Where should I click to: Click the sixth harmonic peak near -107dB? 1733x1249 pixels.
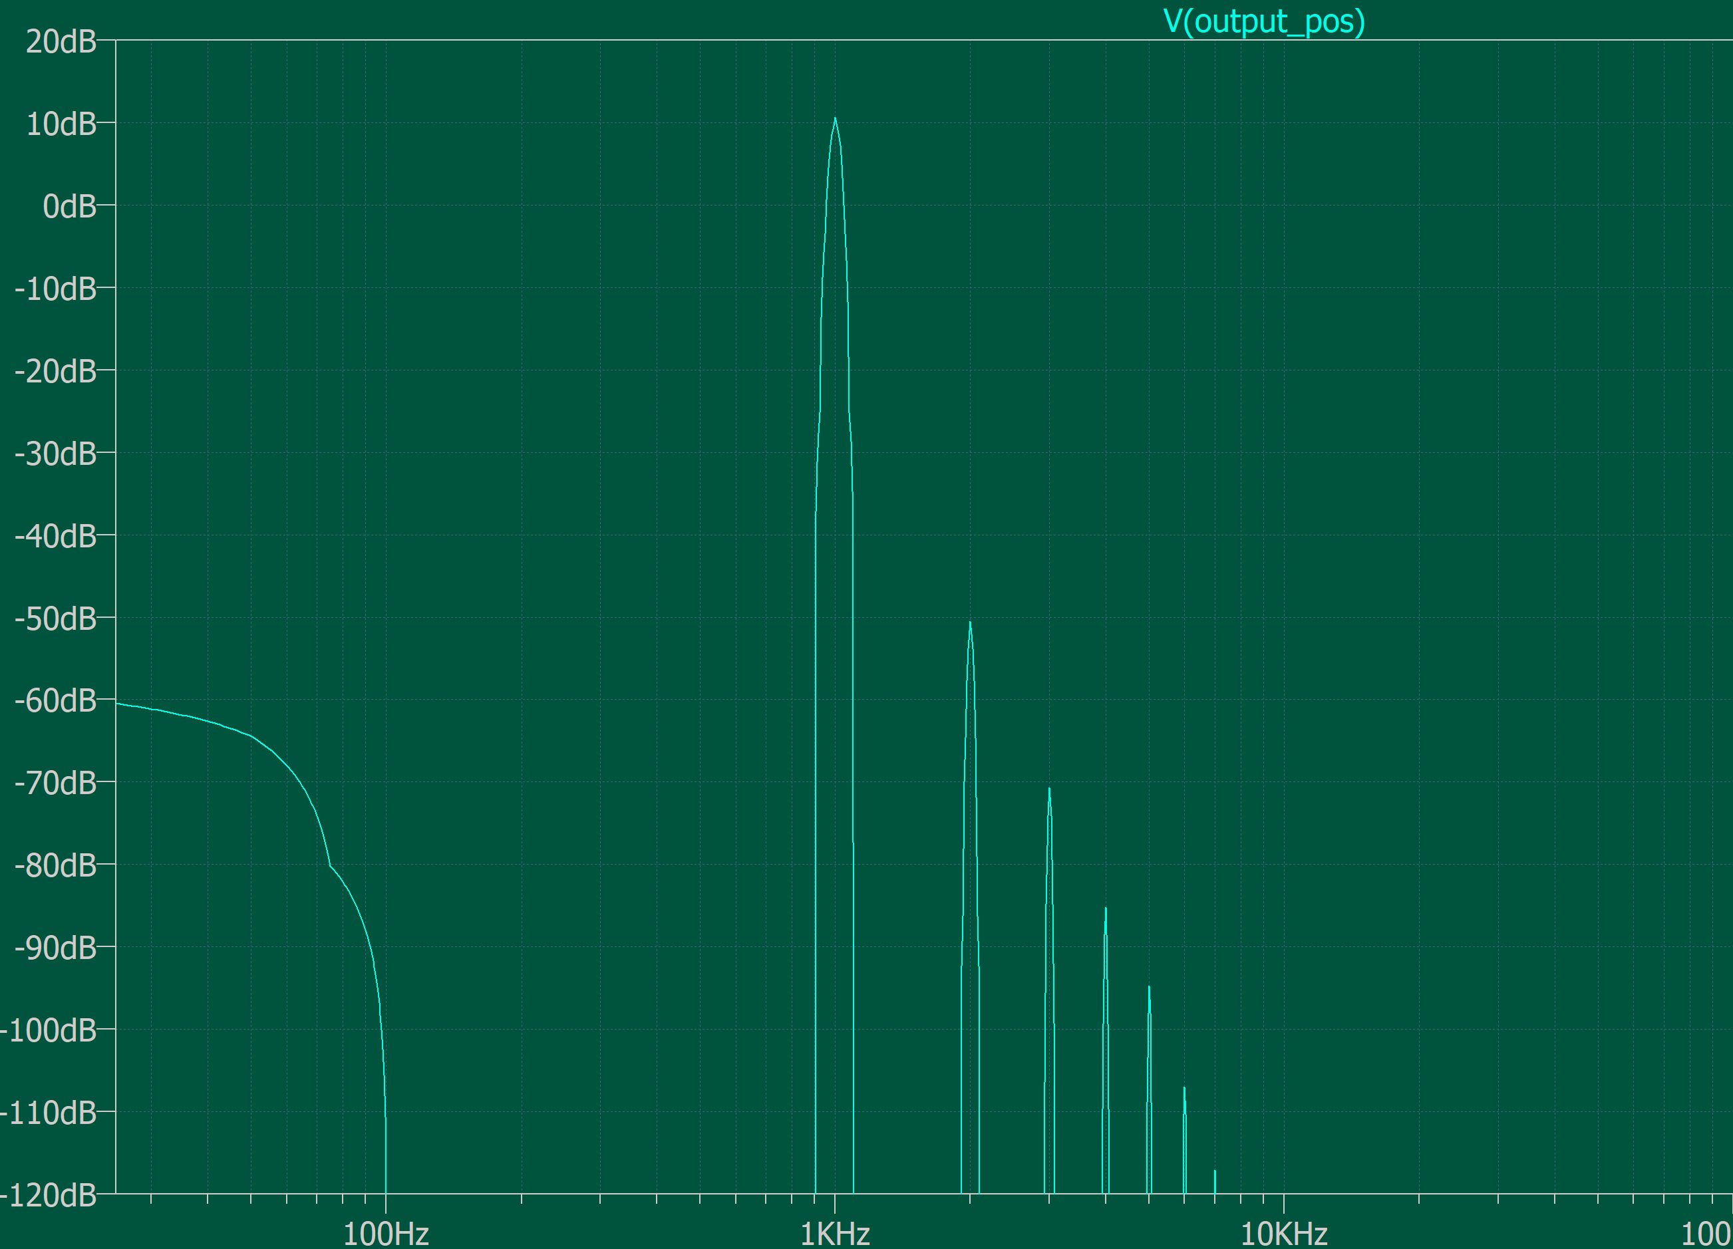(x=1184, y=1088)
